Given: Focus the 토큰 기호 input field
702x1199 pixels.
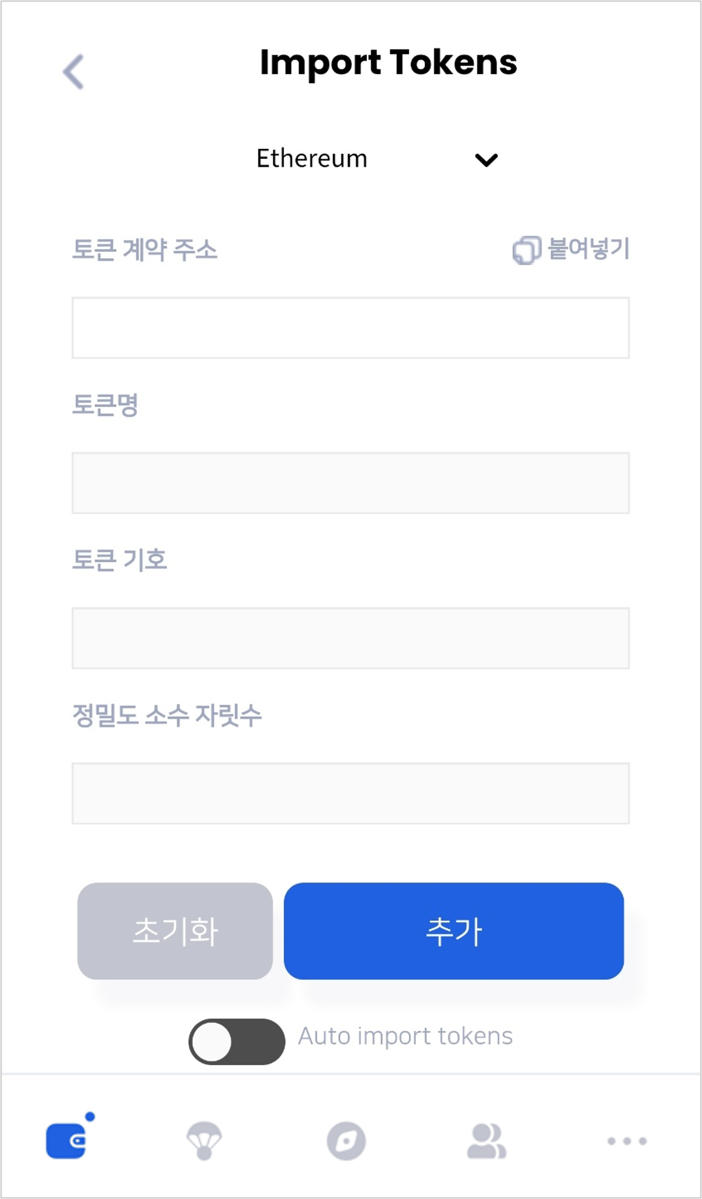Looking at the screenshot, I should (351, 638).
